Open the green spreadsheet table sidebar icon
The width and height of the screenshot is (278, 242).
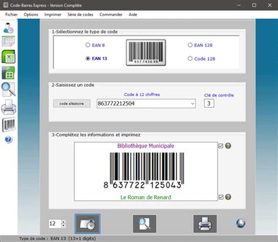click(8, 73)
